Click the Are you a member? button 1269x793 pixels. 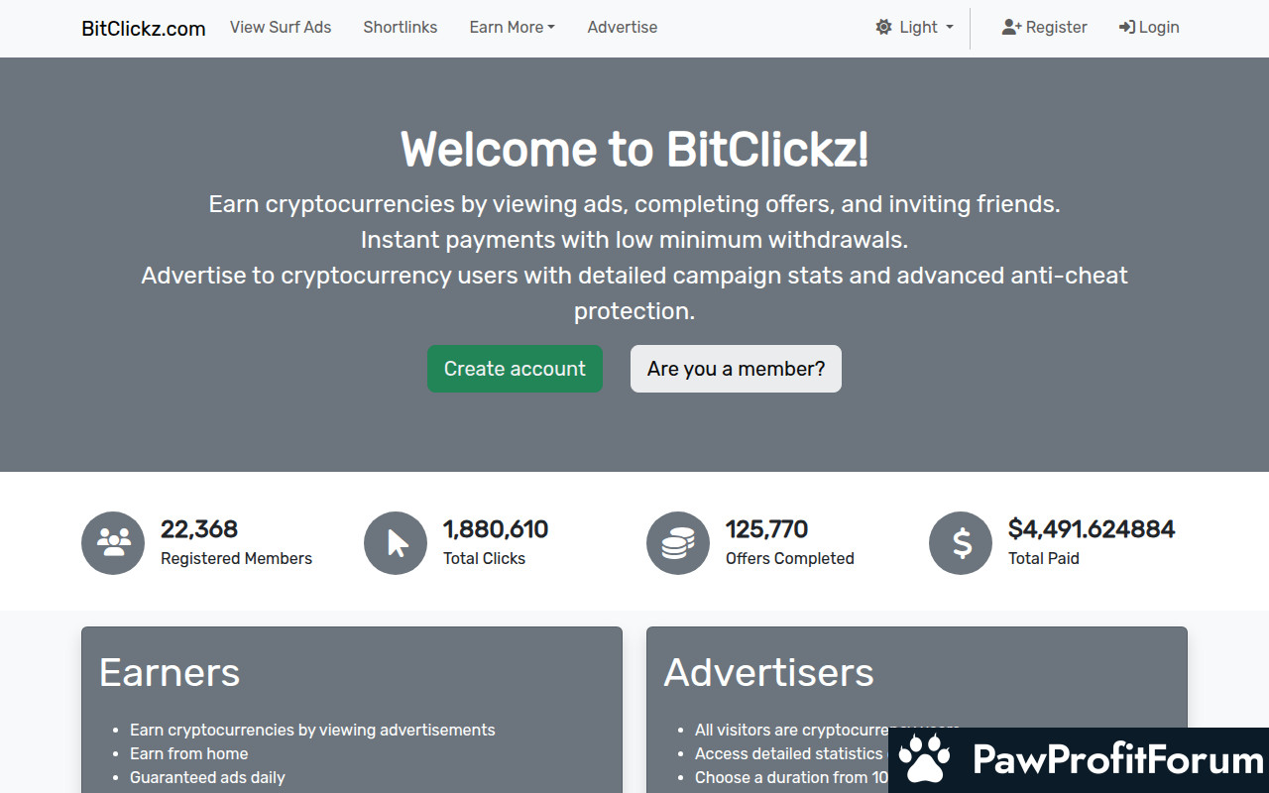coord(736,369)
